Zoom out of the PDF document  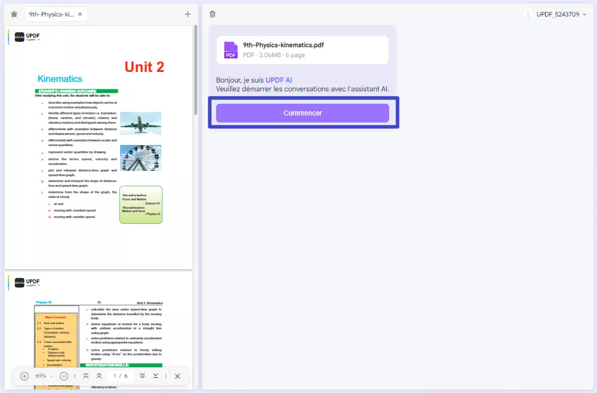[x=63, y=376]
